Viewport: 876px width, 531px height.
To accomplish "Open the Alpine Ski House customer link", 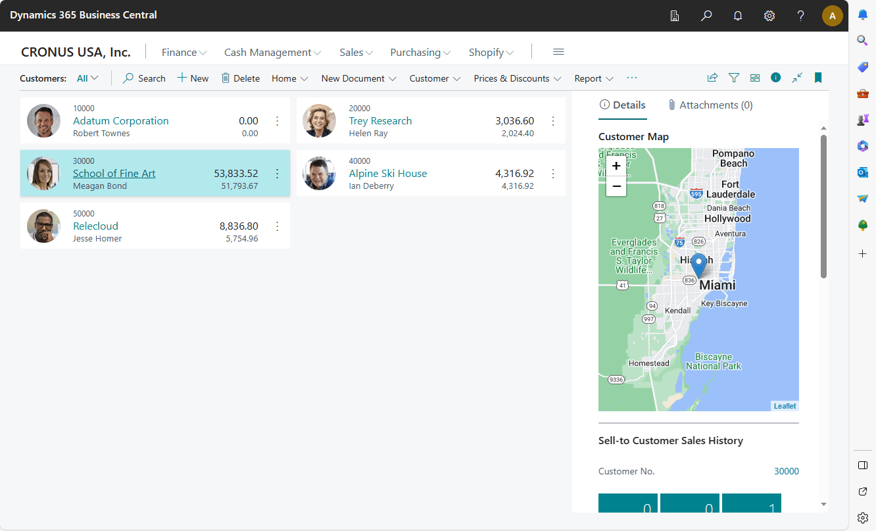I will (x=388, y=174).
